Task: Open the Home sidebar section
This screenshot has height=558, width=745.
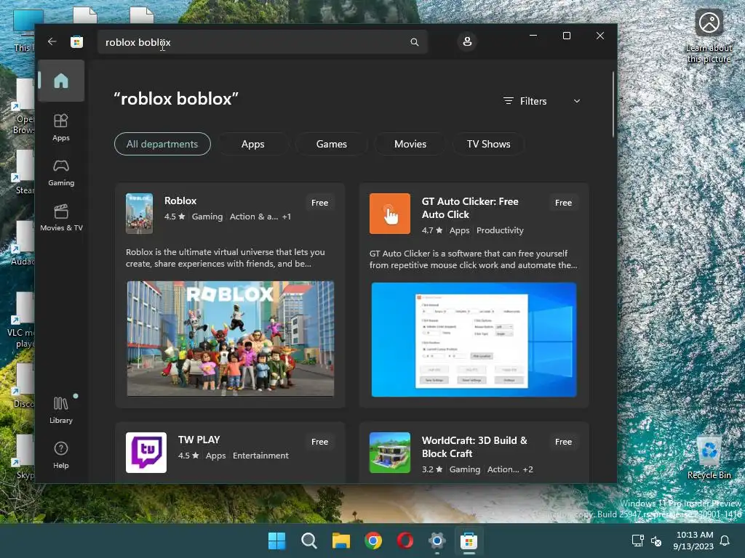Action: tap(61, 81)
